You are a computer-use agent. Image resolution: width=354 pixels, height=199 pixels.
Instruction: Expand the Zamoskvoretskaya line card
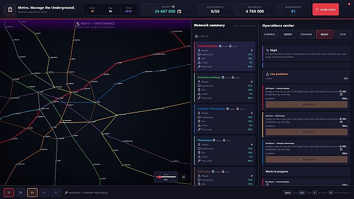tap(225, 88)
